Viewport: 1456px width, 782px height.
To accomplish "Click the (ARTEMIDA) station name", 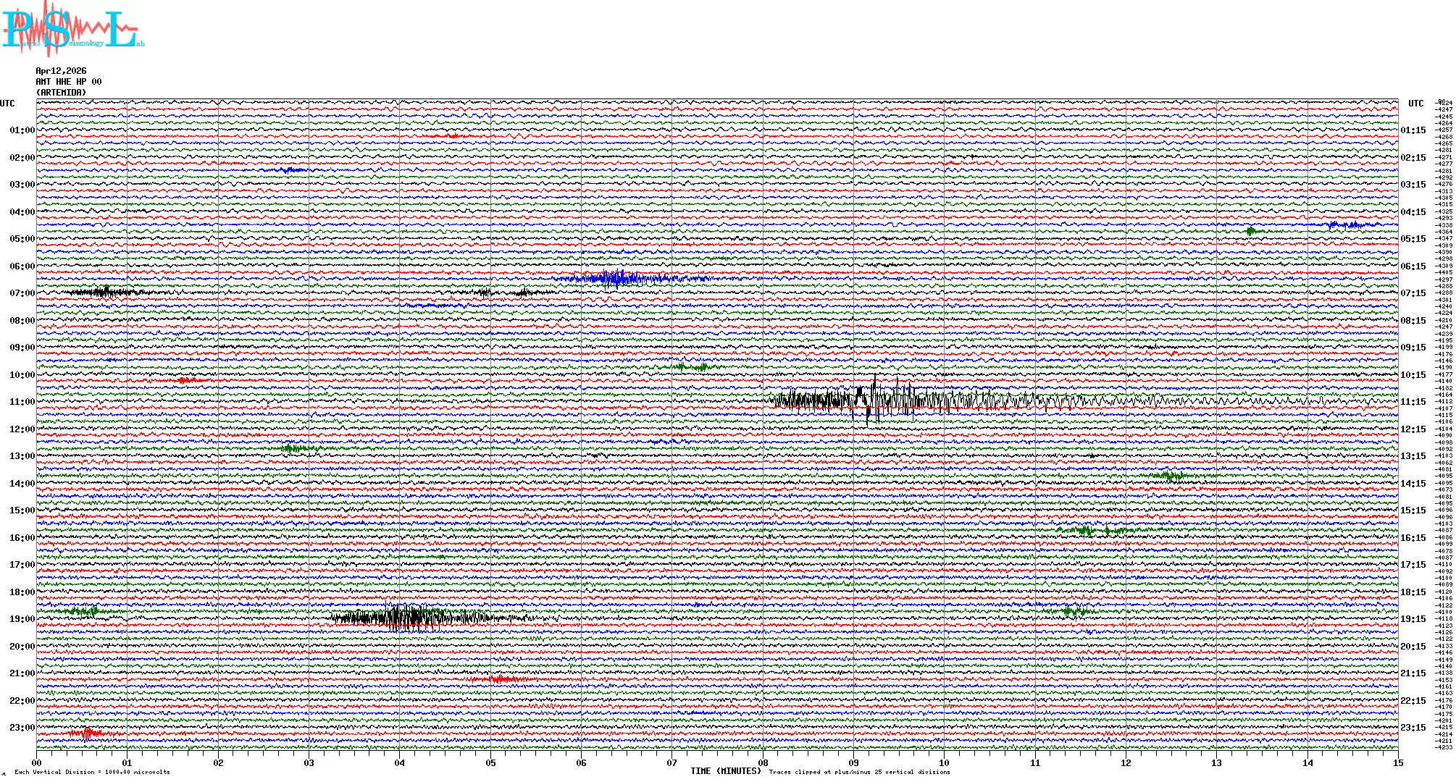I will [61, 93].
